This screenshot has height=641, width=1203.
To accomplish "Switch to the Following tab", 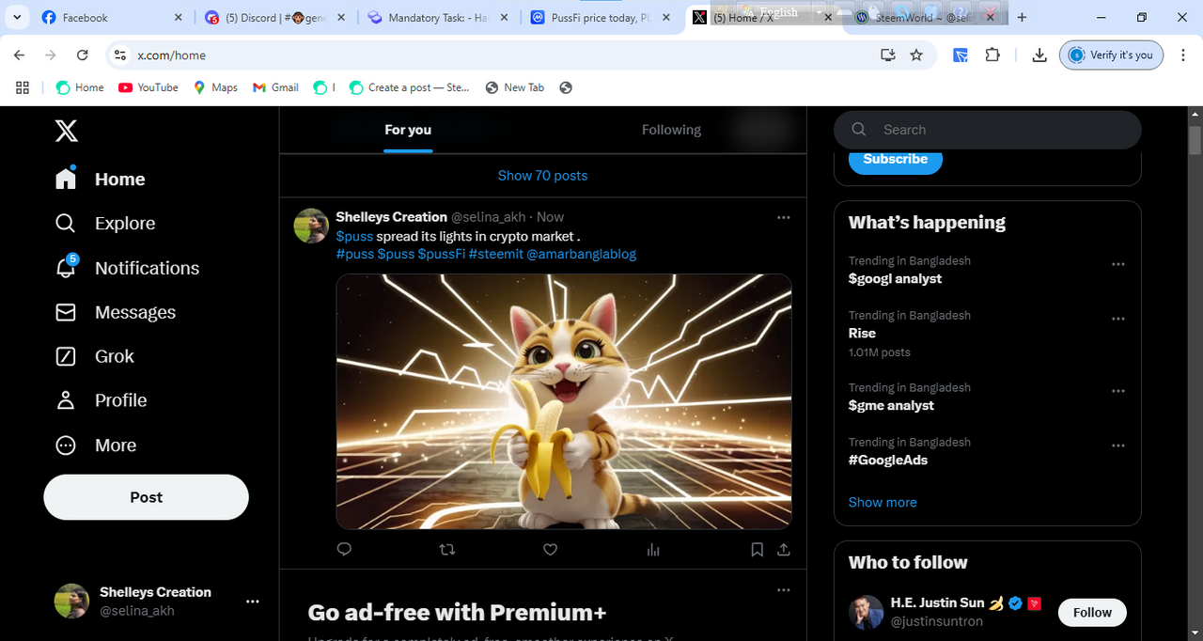I will coord(671,130).
